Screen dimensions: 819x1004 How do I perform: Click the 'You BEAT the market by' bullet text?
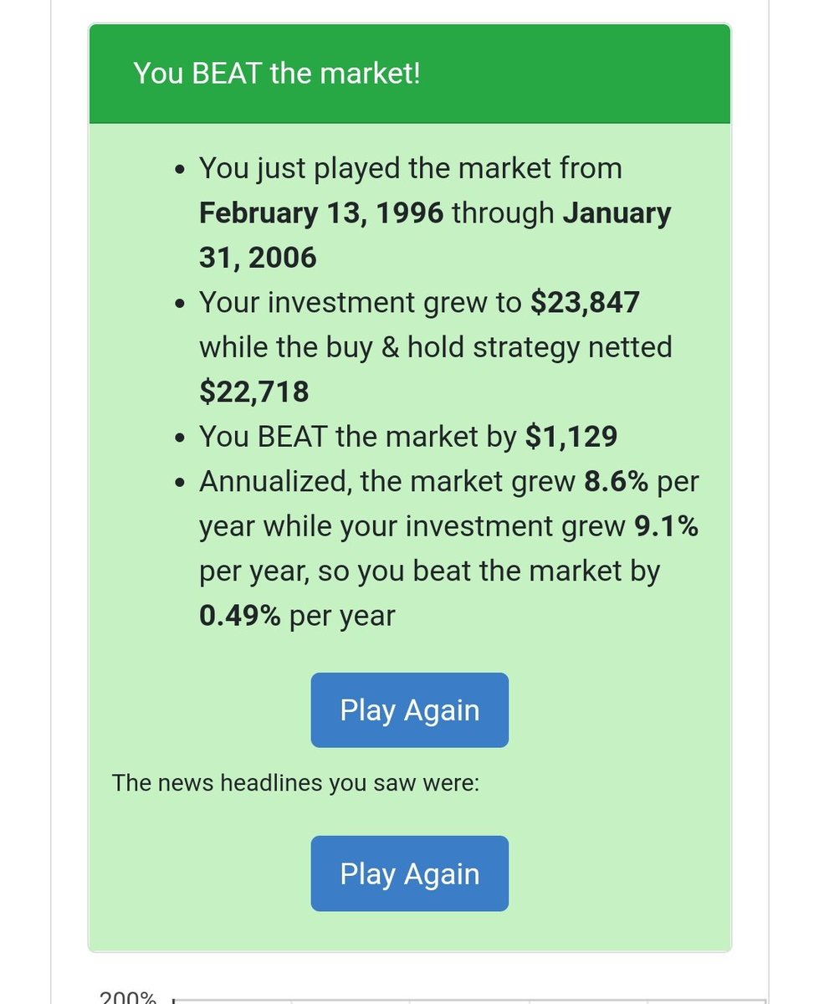click(358, 436)
